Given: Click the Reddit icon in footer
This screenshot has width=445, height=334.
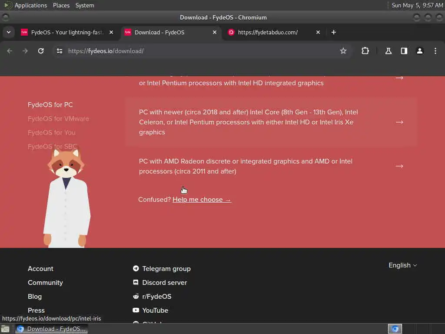Looking at the screenshot, I should [136, 296].
